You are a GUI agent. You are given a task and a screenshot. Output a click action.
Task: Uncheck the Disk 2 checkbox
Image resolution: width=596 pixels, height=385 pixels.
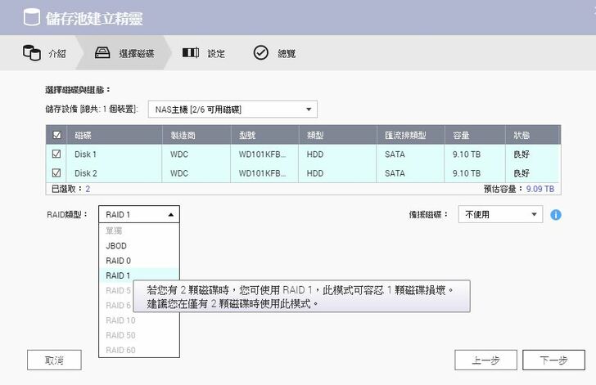click(x=56, y=173)
